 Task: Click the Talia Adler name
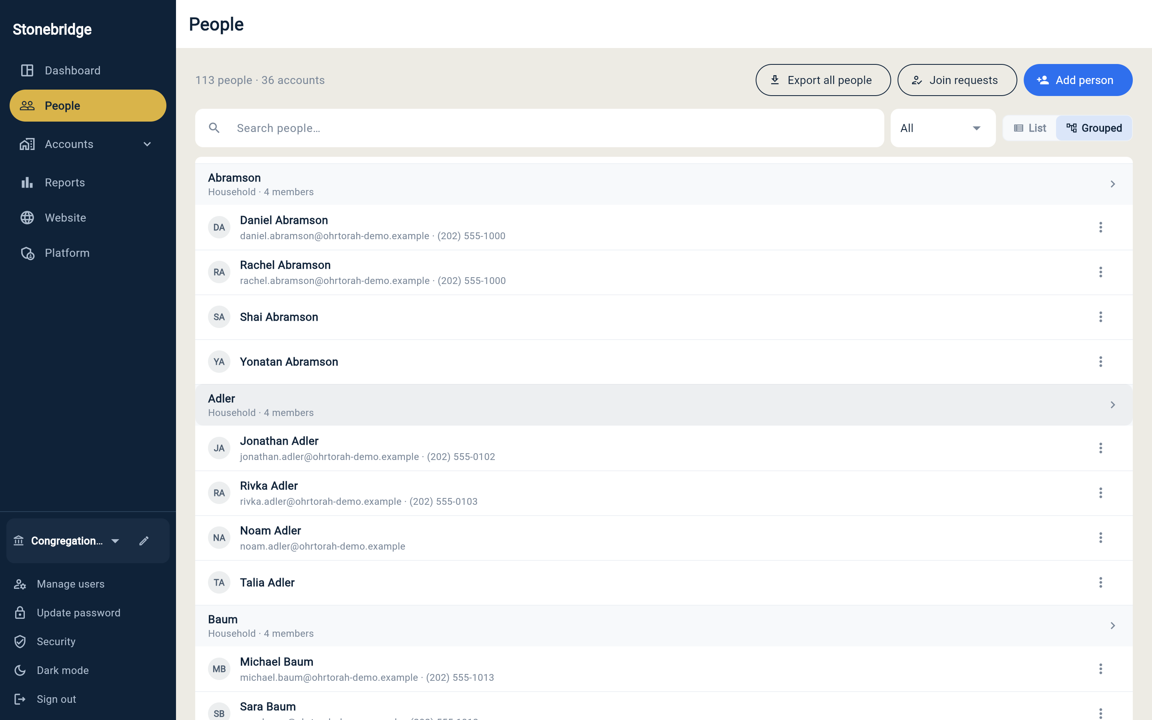coord(267,582)
